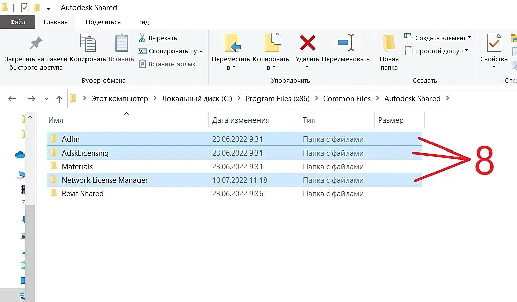
Task: Open the View ribbon tab
Action: click(x=143, y=22)
